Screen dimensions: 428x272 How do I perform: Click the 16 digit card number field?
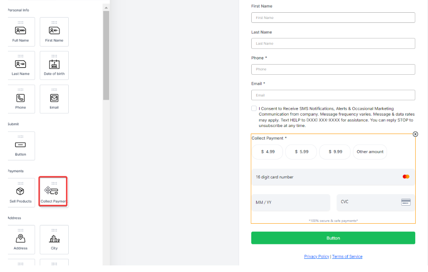pyautogui.click(x=326, y=177)
